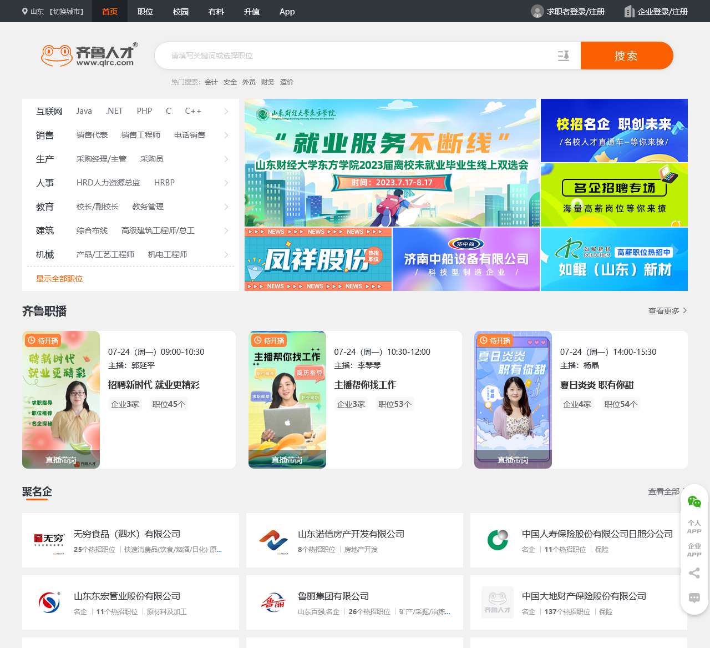Viewport: 710px width, 648px height.
Task: Open the position selector icon in the search bar
Action: (564, 56)
